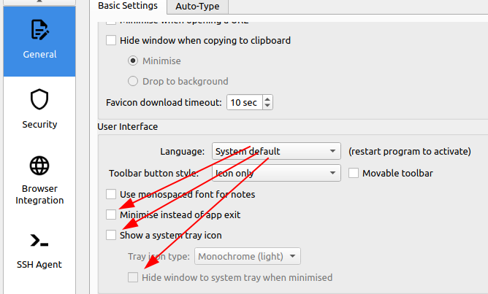This screenshot has width=488, height=294.
Task: Open the SSH Agent terminal icon
Action: [x=39, y=240]
